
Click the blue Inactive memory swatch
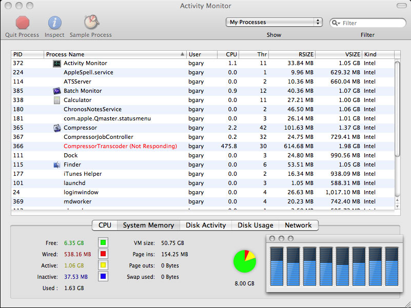[103, 276]
